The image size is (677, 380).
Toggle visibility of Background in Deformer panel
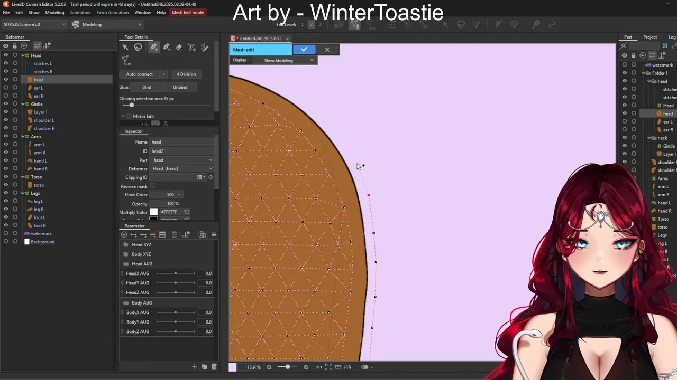pyautogui.click(x=6, y=242)
